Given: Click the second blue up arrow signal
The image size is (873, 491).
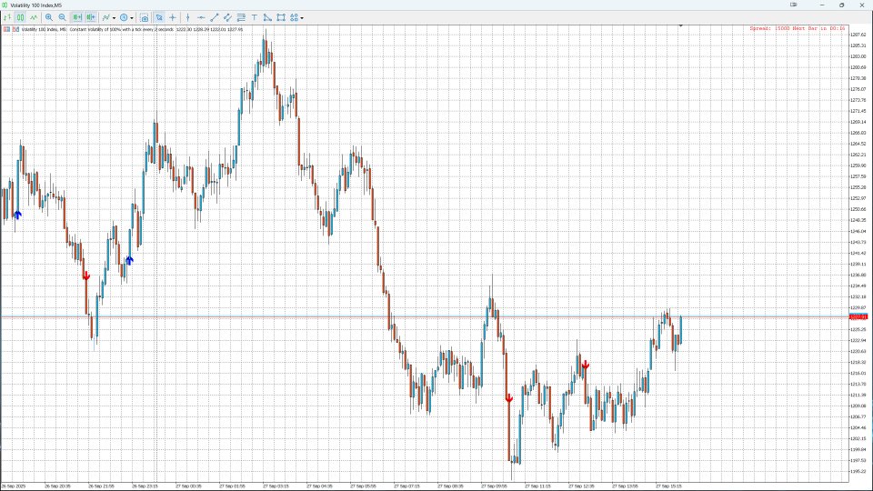Looking at the screenshot, I should [x=129, y=260].
